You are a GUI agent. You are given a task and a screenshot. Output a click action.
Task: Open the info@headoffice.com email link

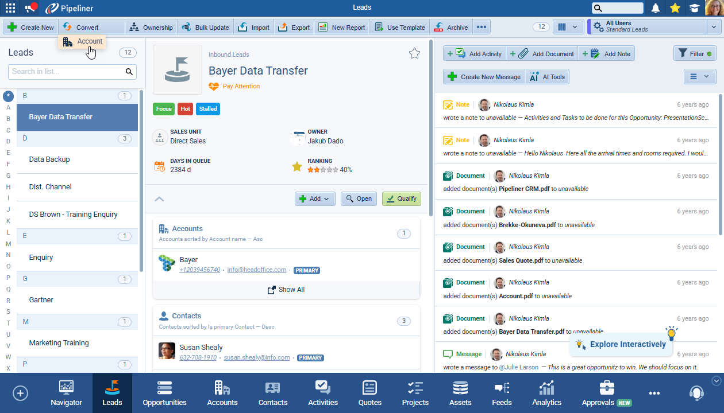[x=257, y=270]
